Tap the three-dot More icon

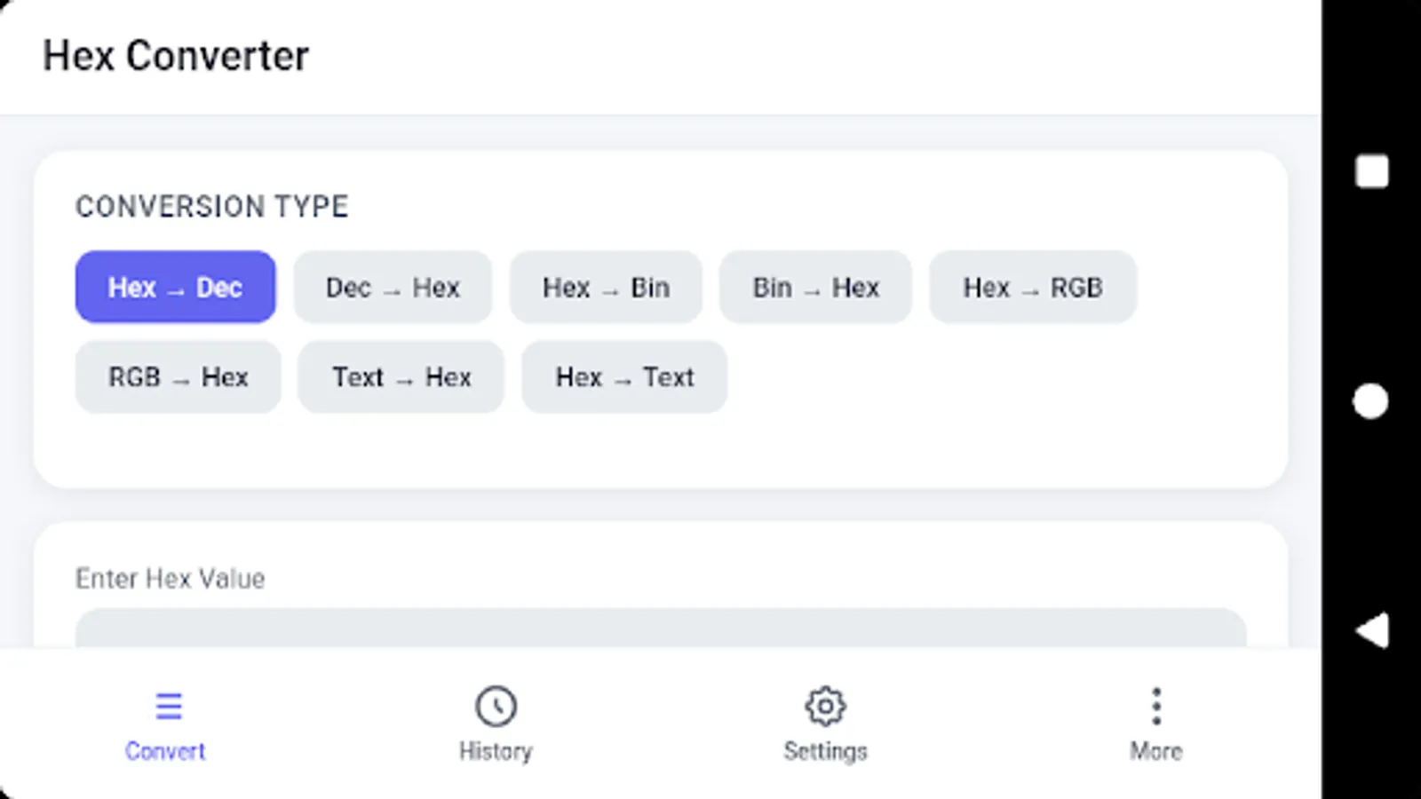pos(1155,706)
